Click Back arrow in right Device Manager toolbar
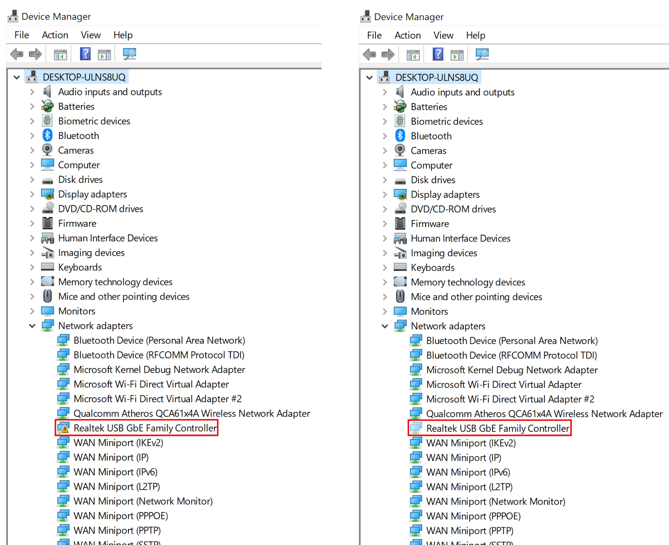The image size is (669, 545). 370,54
